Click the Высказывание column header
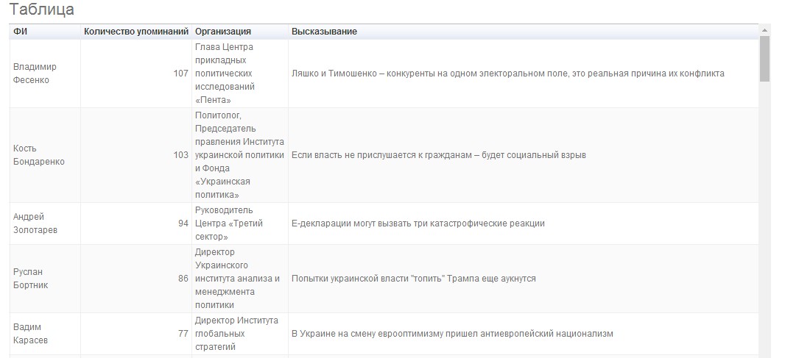 pyautogui.click(x=324, y=32)
